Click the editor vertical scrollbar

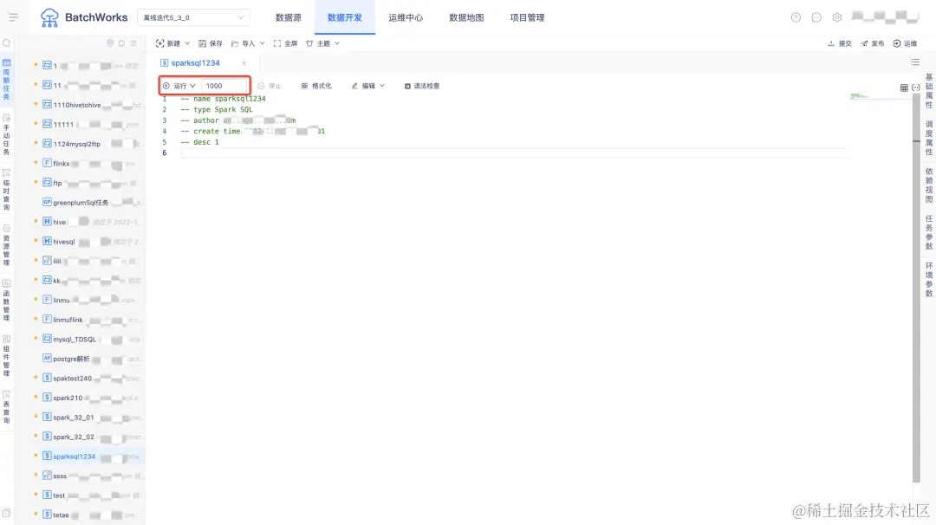916,287
